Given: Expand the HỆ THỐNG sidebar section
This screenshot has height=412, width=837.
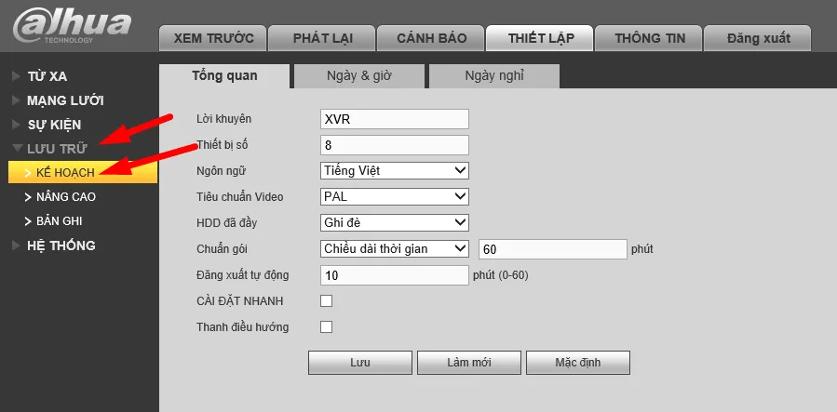Looking at the screenshot, I should 53,246.
